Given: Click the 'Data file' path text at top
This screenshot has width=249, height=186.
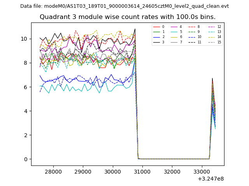Looking at the screenshot, I should pos(124,6).
